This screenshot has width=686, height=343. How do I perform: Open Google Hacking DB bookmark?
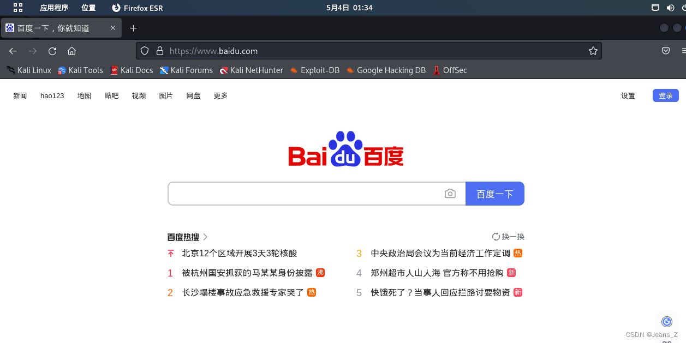pos(386,70)
